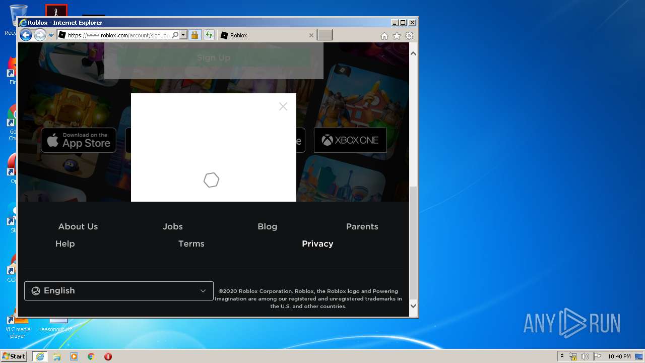This screenshot has height=363, width=645.
Task: Open a new blank tab
Action: (325, 35)
